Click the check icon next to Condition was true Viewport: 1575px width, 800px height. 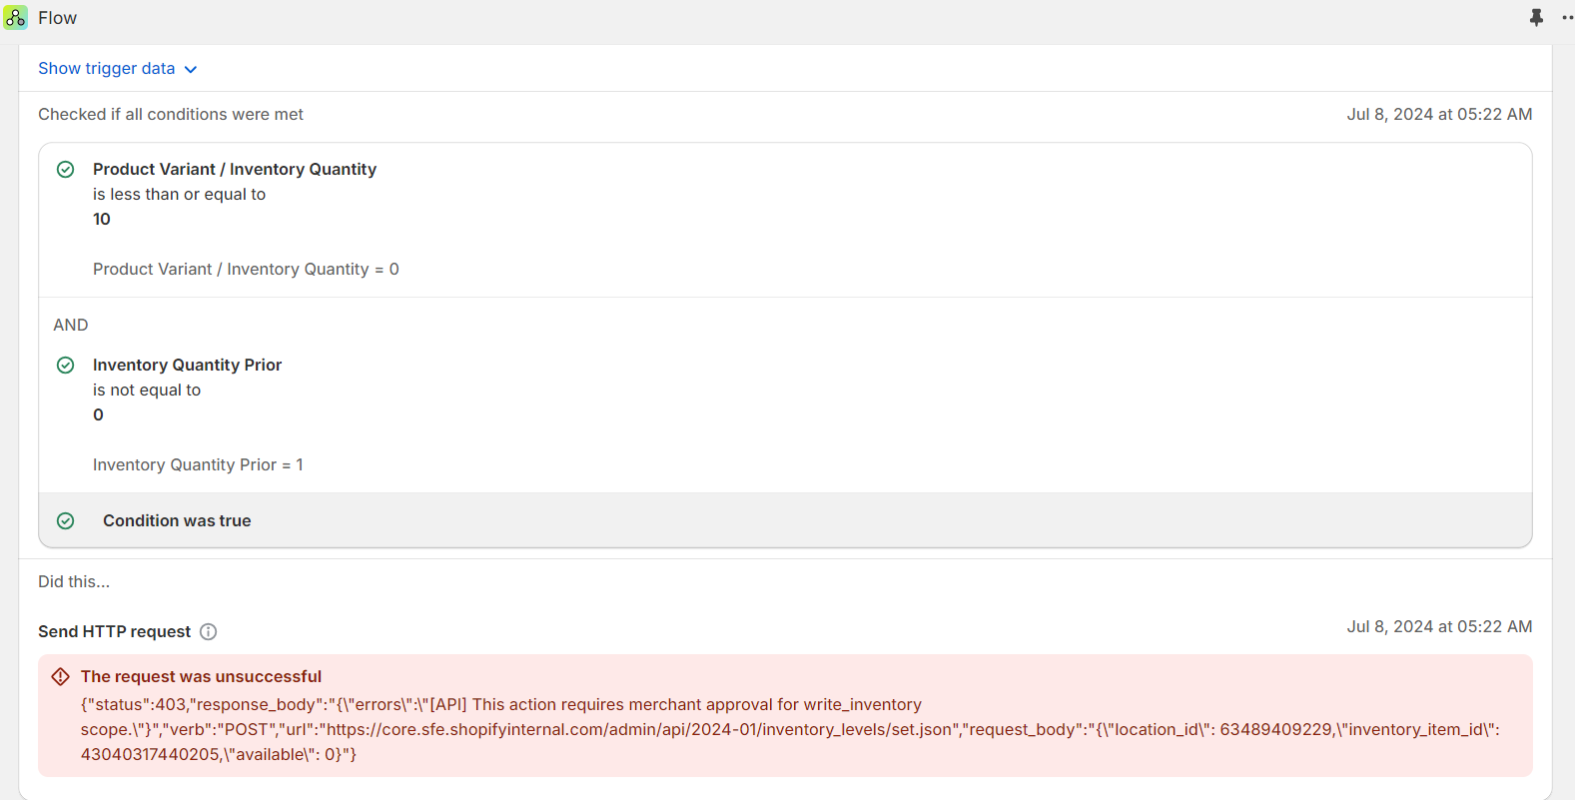click(x=66, y=521)
